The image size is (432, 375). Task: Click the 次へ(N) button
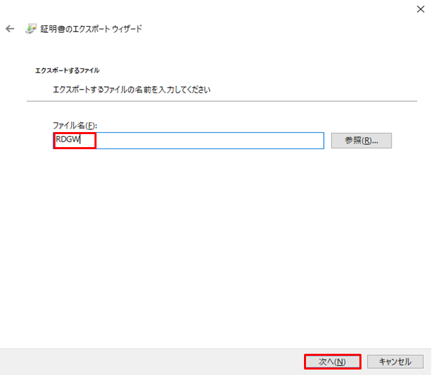(333, 361)
